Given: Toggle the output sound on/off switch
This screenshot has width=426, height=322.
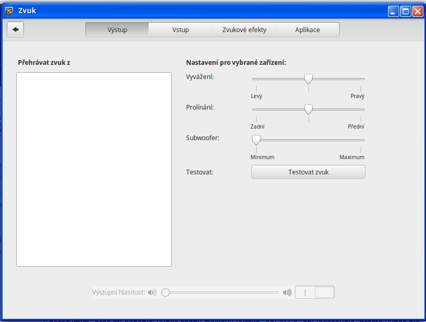Looking at the screenshot, I should tap(315, 292).
